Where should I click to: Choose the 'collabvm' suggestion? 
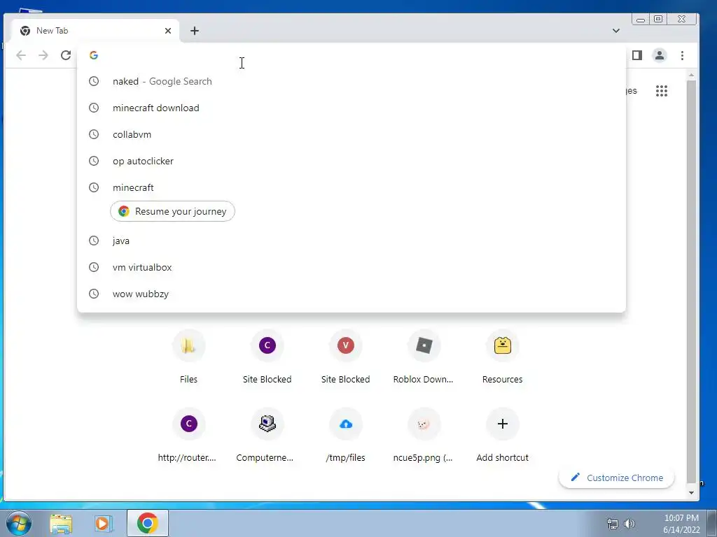(351, 134)
